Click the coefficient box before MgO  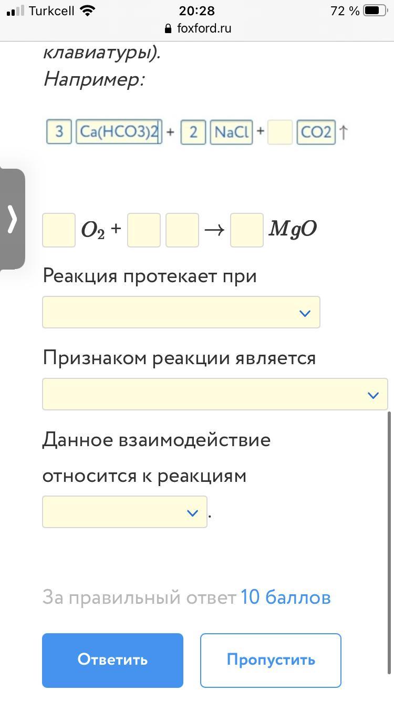[247, 230]
